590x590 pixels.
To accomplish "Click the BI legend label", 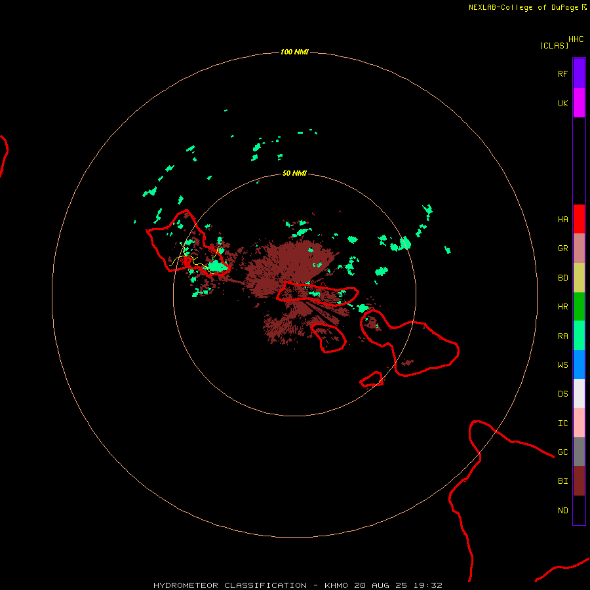I will (562, 481).
